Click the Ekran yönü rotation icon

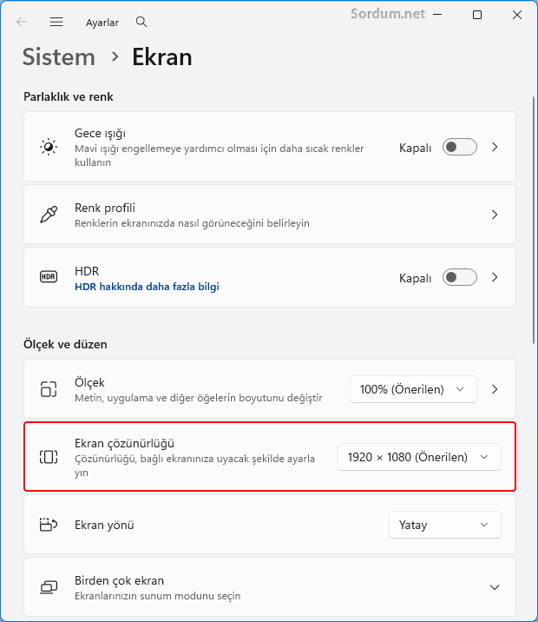pyautogui.click(x=49, y=525)
